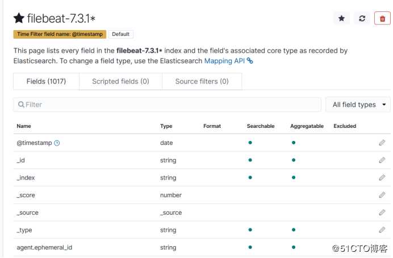This screenshot has width=393, height=258.
Task: Click the _type field name
Action: coord(24,230)
